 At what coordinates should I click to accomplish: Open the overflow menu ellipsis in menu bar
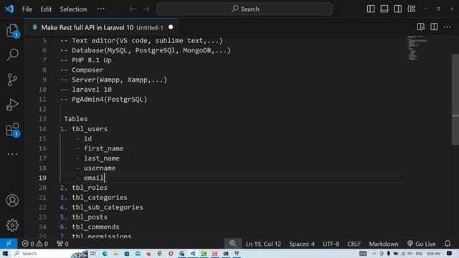tap(100, 9)
